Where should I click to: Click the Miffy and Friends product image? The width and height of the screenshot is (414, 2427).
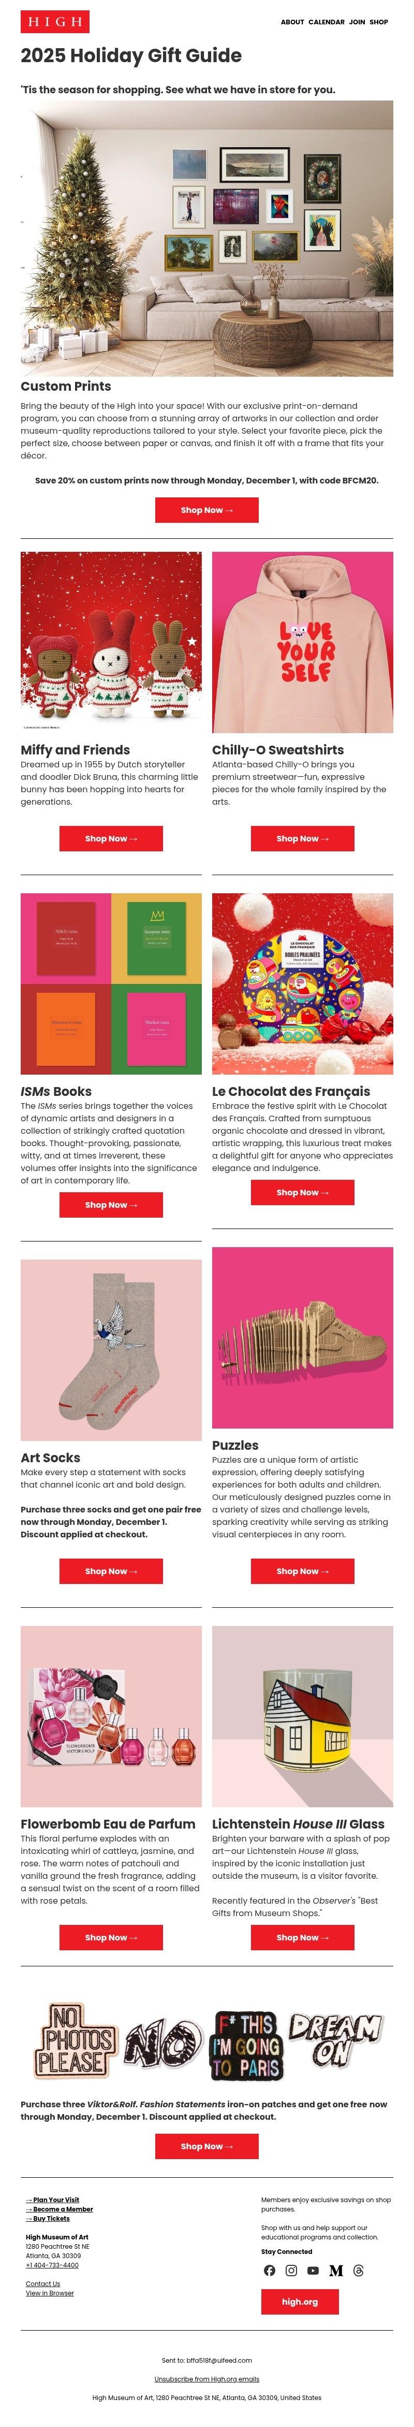[111, 643]
